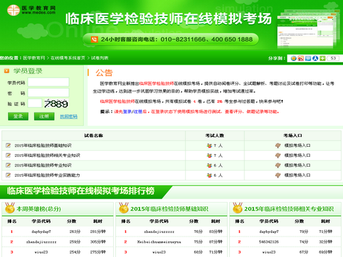343x257 pixels.
Task: Click the signpost icon in the 相关专业知识 exam row
Action: click(x=278, y=156)
